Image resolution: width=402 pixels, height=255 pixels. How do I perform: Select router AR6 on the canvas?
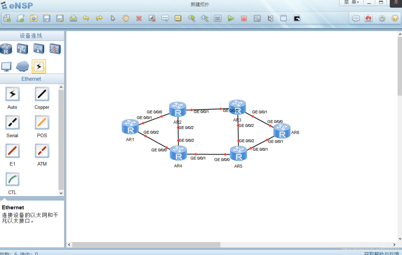pyautogui.click(x=282, y=131)
